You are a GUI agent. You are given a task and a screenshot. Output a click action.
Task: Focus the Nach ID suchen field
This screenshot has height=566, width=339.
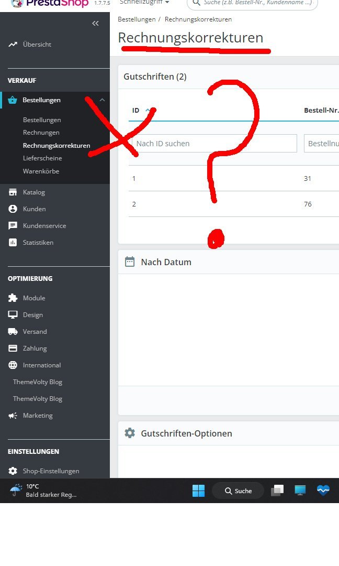click(214, 143)
